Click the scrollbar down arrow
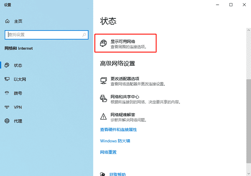The height and width of the screenshot is (176, 251). pyautogui.click(x=248, y=173)
